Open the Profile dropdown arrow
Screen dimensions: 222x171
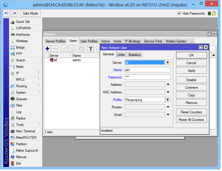click(168, 100)
